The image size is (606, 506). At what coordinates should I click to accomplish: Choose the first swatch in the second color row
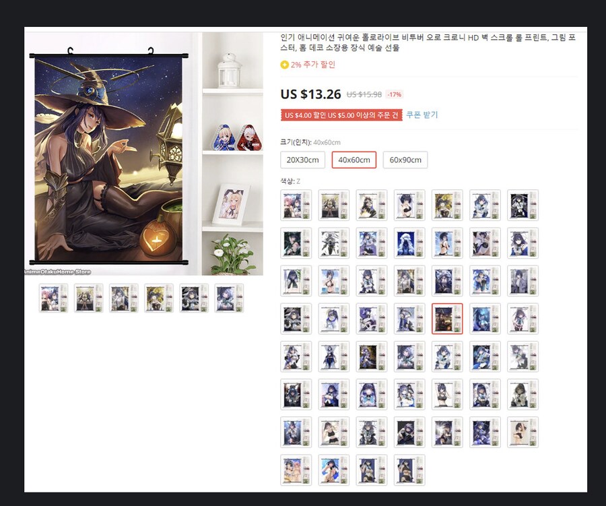point(296,243)
